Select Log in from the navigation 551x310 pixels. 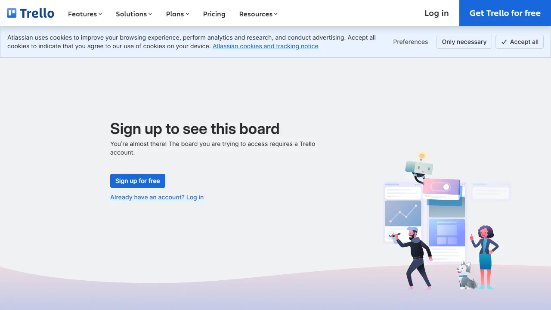436,13
